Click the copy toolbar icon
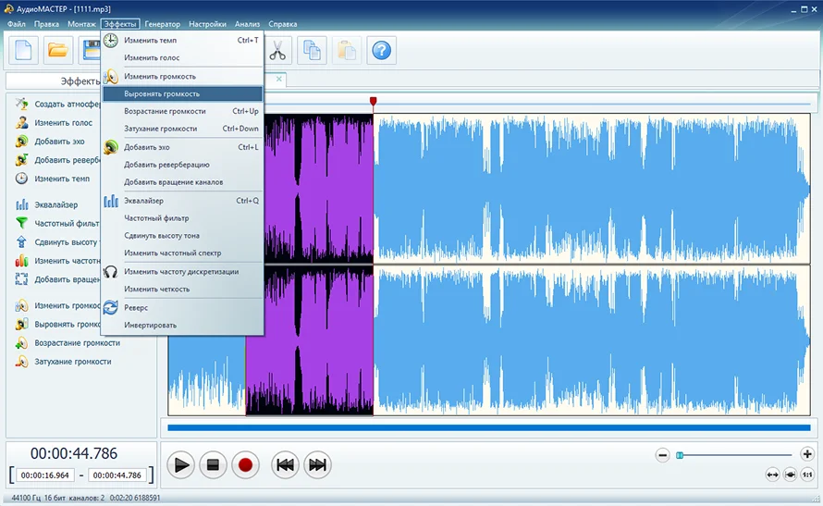The width and height of the screenshot is (823, 506). 312,50
